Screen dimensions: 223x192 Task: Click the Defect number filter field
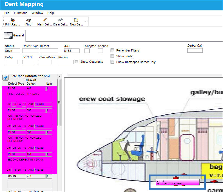[49, 51]
